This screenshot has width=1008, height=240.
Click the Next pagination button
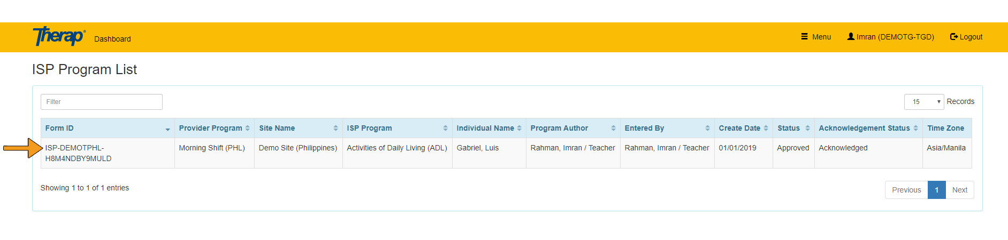[x=960, y=190]
